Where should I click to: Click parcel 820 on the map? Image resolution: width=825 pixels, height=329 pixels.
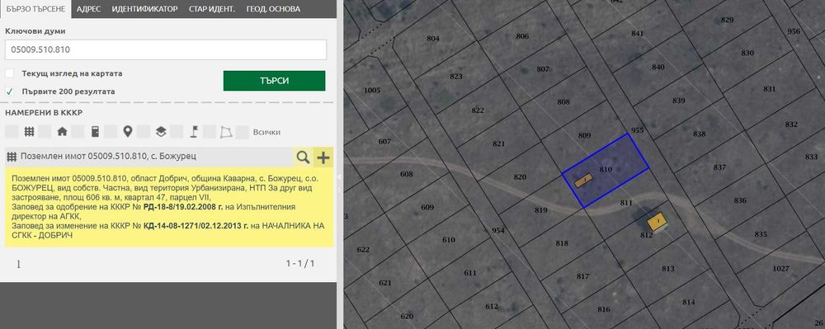tap(520, 177)
